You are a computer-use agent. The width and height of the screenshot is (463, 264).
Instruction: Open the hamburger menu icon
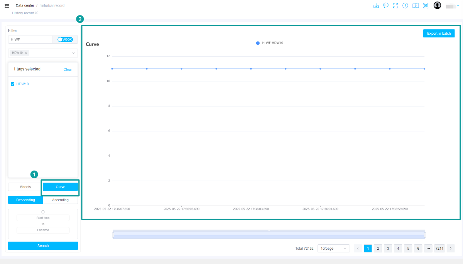pyautogui.click(x=7, y=6)
